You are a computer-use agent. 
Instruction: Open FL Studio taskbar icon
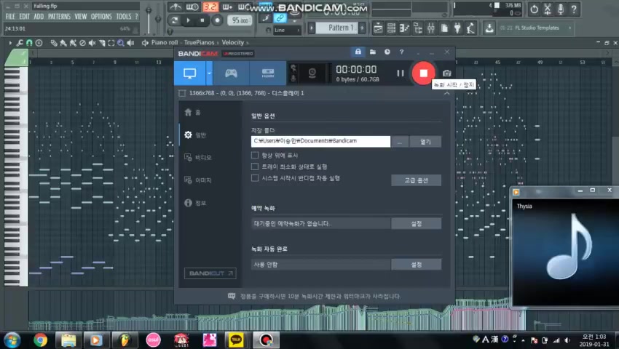[x=125, y=340]
